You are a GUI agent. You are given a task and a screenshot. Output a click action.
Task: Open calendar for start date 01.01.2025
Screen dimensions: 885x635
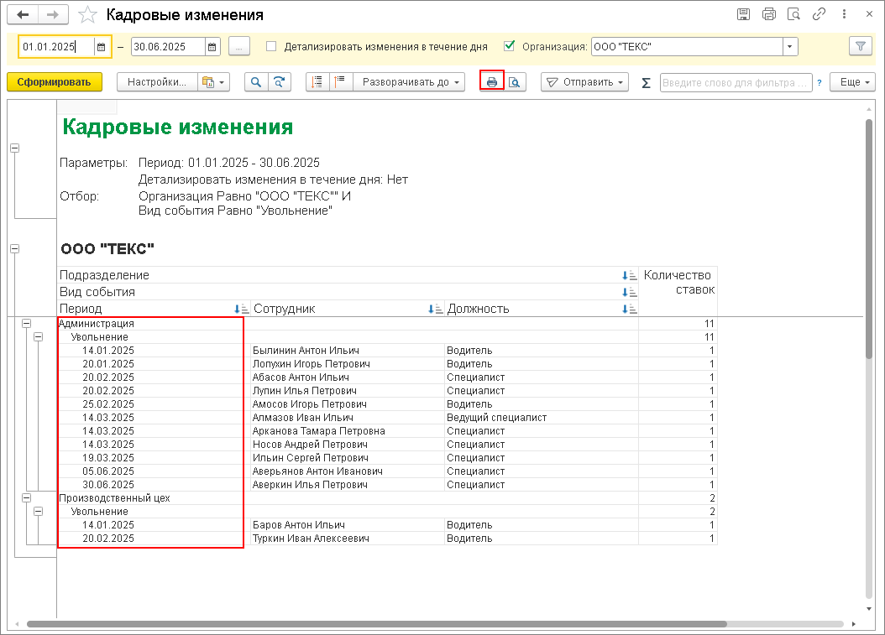[101, 47]
